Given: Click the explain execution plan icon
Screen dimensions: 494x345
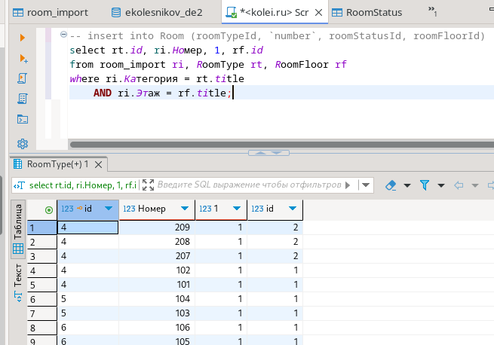Looking at the screenshot, I should pyautogui.click(x=23, y=98).
